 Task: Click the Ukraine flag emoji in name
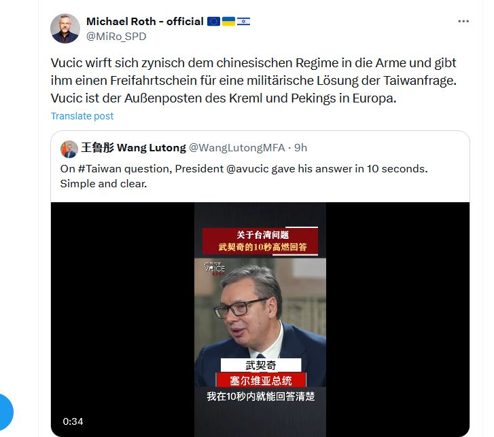coord(228,22)
